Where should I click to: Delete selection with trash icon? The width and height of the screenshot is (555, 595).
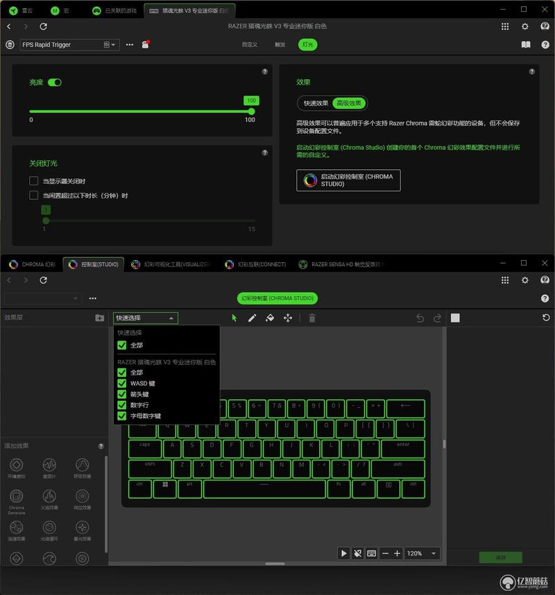pyautogui.click(x=312, y=318)
